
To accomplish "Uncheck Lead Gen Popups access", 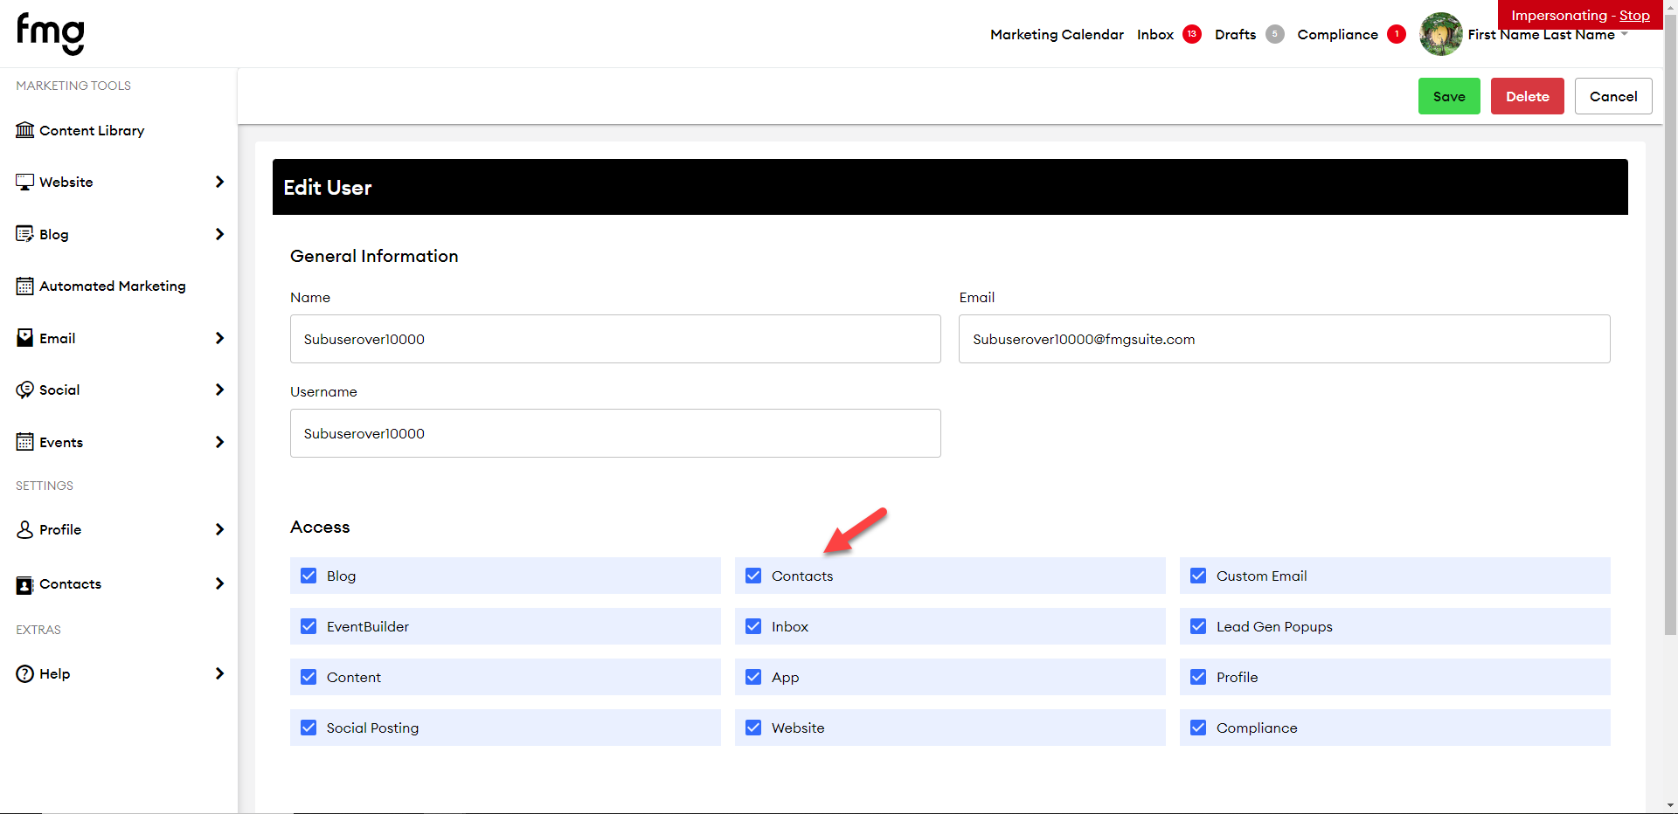I will pos(1198,626).
